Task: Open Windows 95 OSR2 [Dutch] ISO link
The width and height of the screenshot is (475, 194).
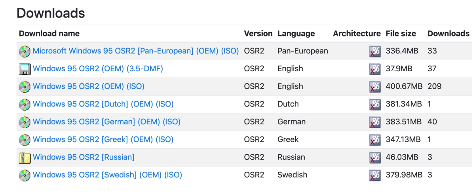Action: point(103,104)
